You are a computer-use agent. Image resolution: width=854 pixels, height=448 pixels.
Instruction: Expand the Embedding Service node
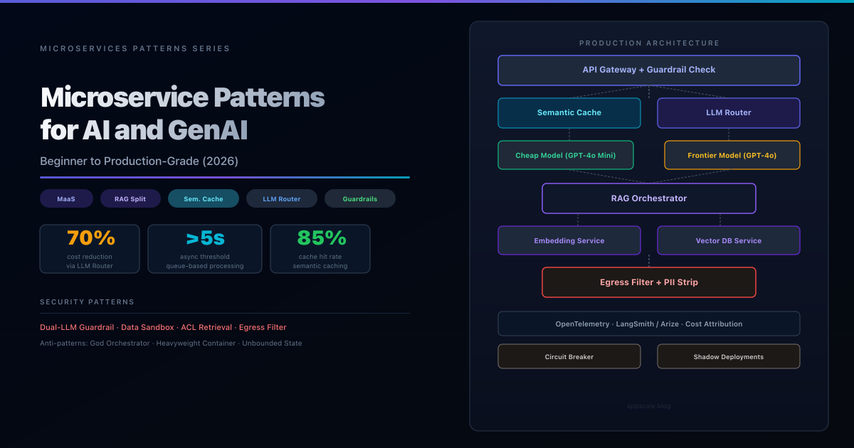[x=569, y=240]
